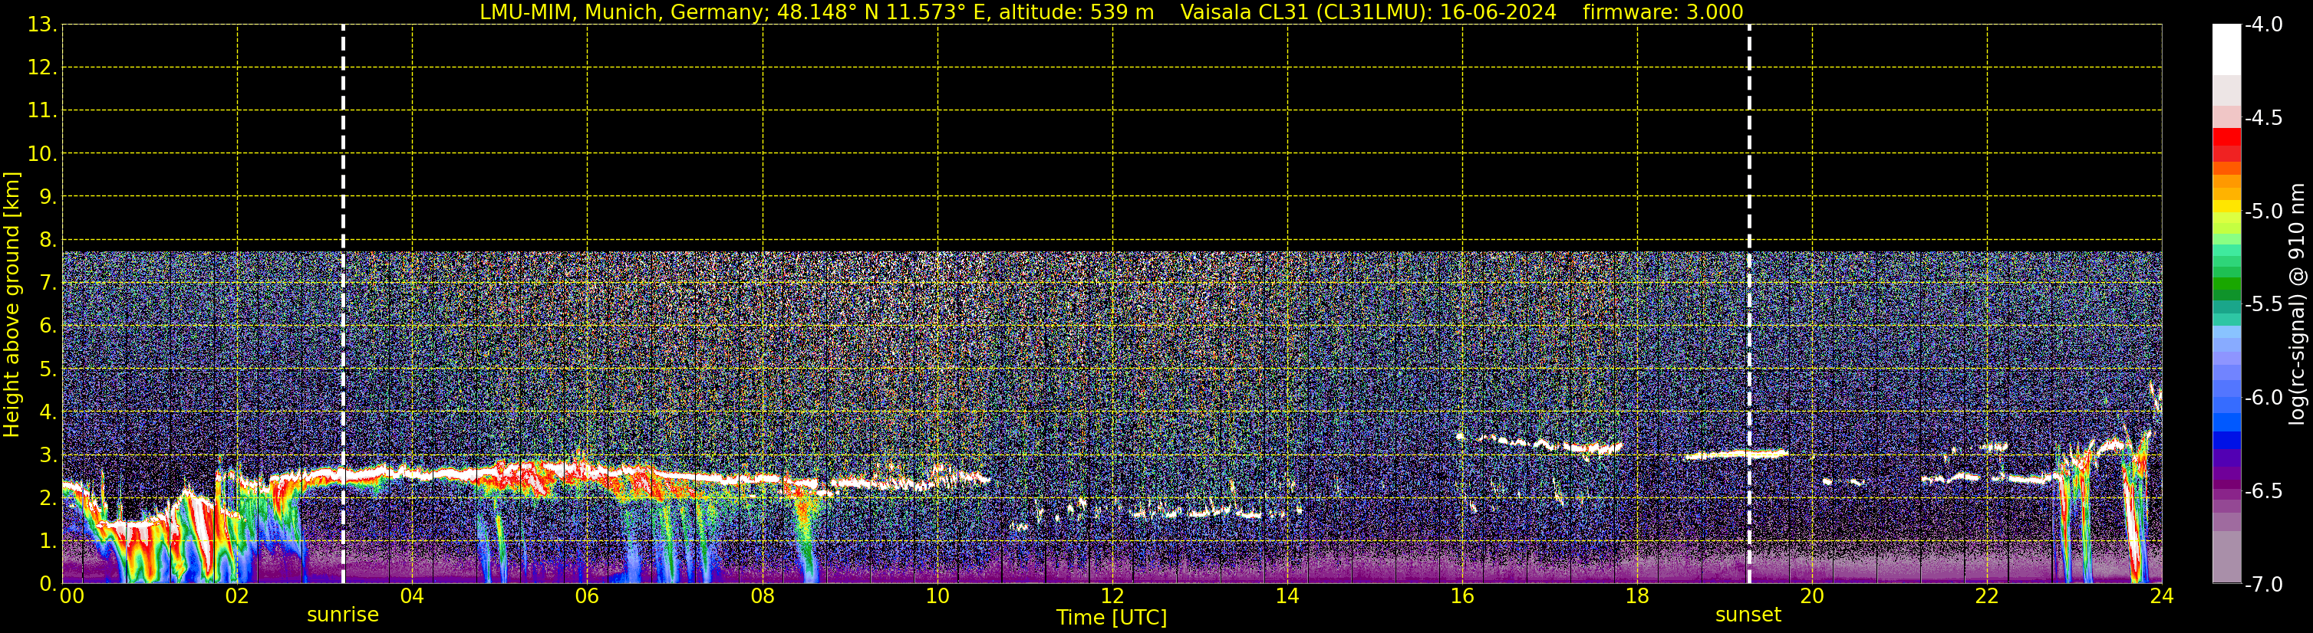The width and height of the screenshot is (2313, 633).
Task: Click the green band near -5.5 on colorbar
Action: coord(2226,289)
